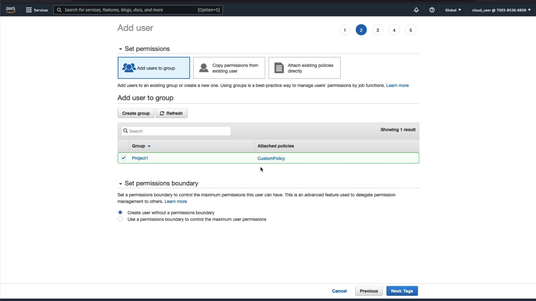Screen dimensions: 536x301
Task: Go to step 3 in wizard
Action: tap(377, 30)
